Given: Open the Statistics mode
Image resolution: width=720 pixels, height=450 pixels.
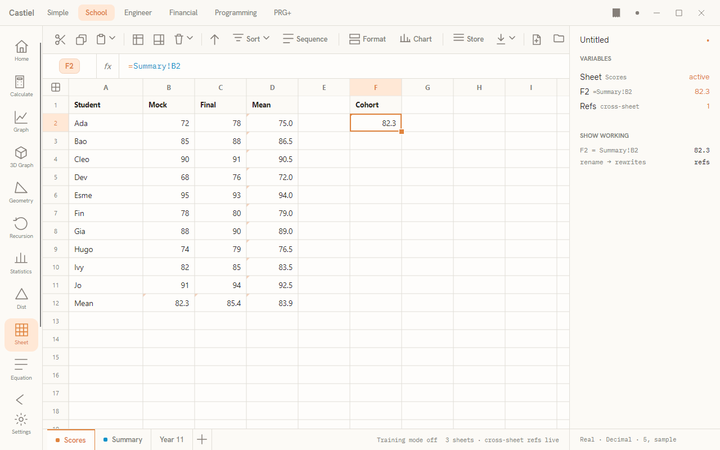Looking at the screenshot, I should [21, 263].
